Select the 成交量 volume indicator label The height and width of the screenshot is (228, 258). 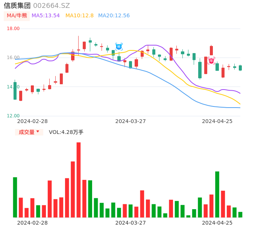(26, 132)
